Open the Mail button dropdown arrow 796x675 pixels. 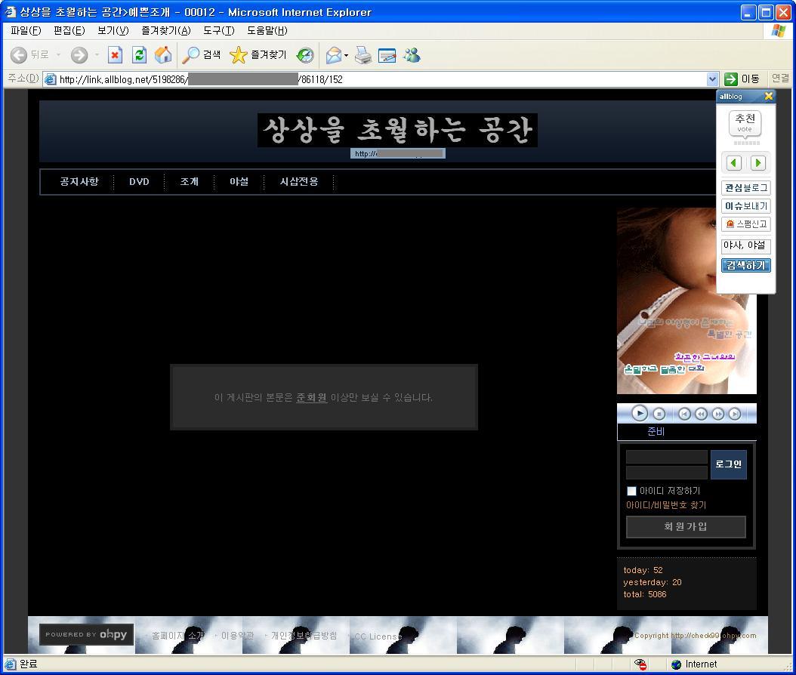tap(346, 55)
